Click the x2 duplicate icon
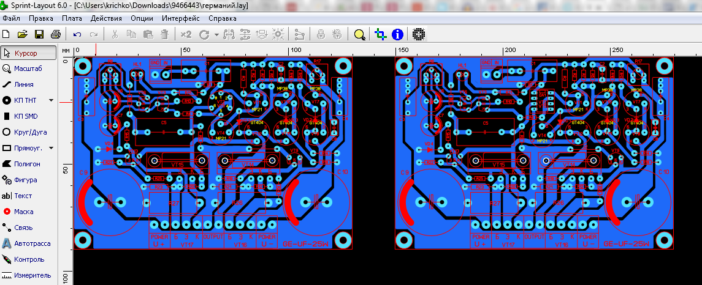 pyautogui.click(x=186, y=34)
